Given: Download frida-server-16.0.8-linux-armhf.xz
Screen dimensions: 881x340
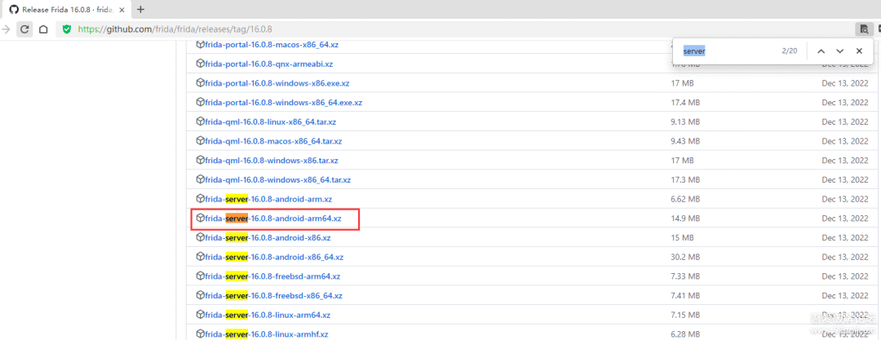Looking at the screenshot, I should point(266,334).
